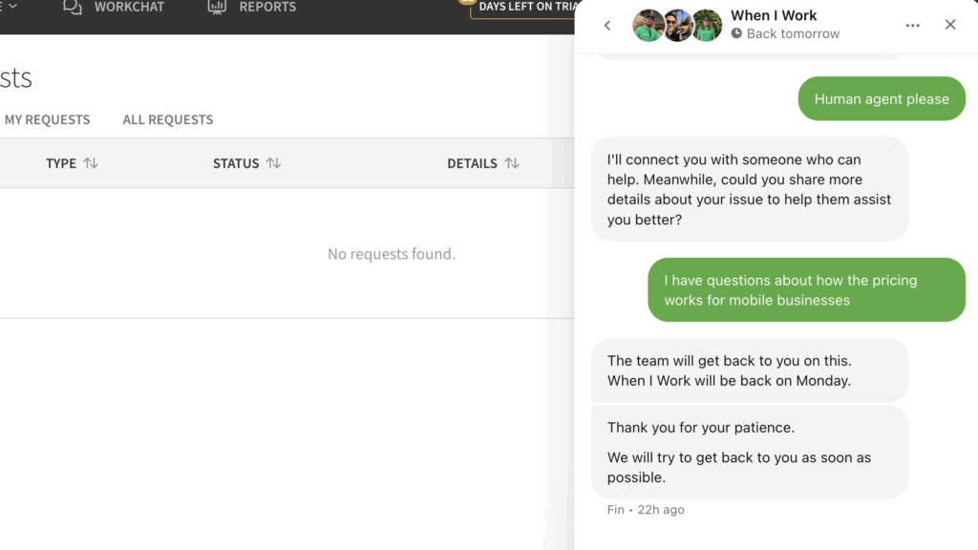978x550 pixels.
Task: Click the When I Work chat title
Action: tap(774, 15)
